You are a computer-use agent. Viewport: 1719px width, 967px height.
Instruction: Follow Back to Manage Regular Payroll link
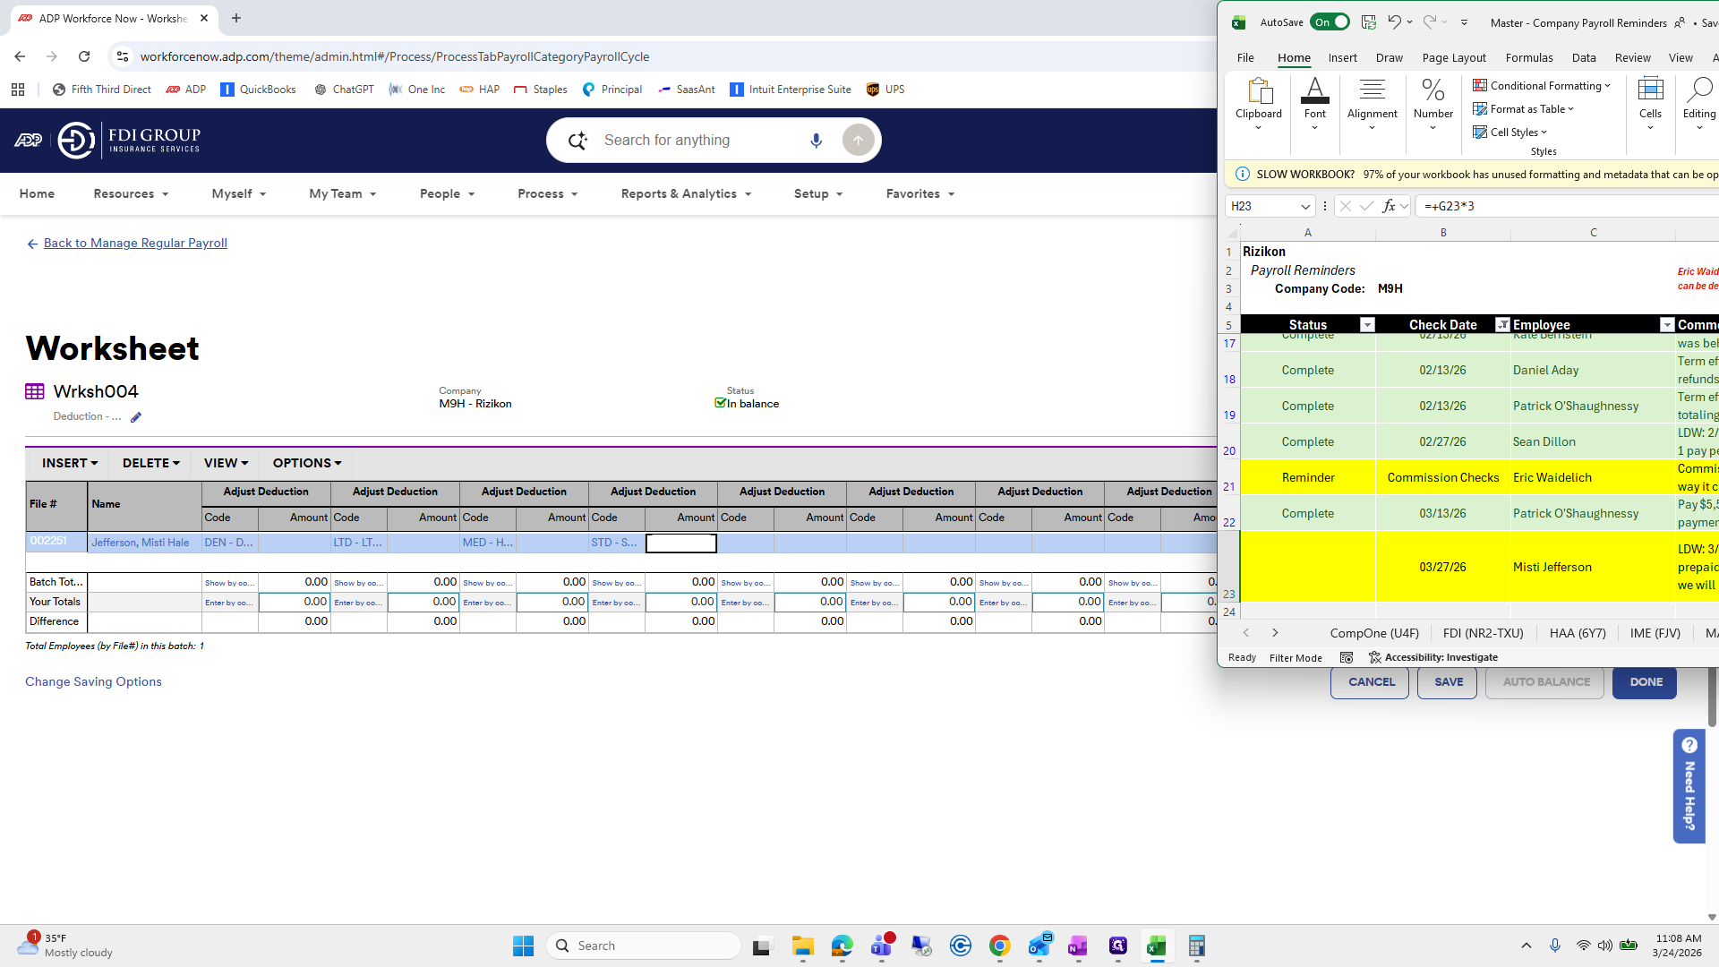135,244
